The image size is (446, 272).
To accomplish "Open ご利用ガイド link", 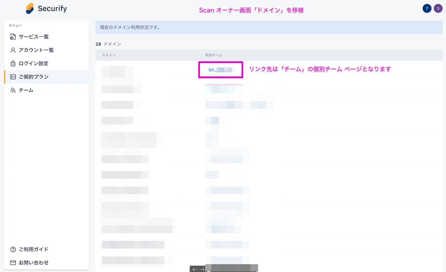I will click(47, 249).
